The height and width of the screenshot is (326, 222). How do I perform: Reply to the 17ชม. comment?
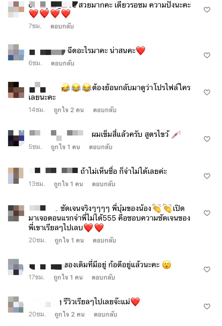[103, 277]
